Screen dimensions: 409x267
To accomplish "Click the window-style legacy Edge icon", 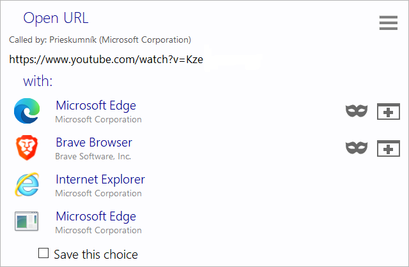I will coord(27,222).
